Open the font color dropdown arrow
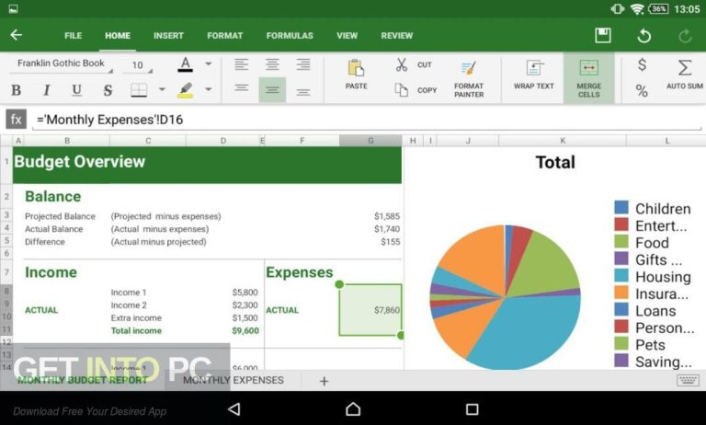 [x=208, y=63]
